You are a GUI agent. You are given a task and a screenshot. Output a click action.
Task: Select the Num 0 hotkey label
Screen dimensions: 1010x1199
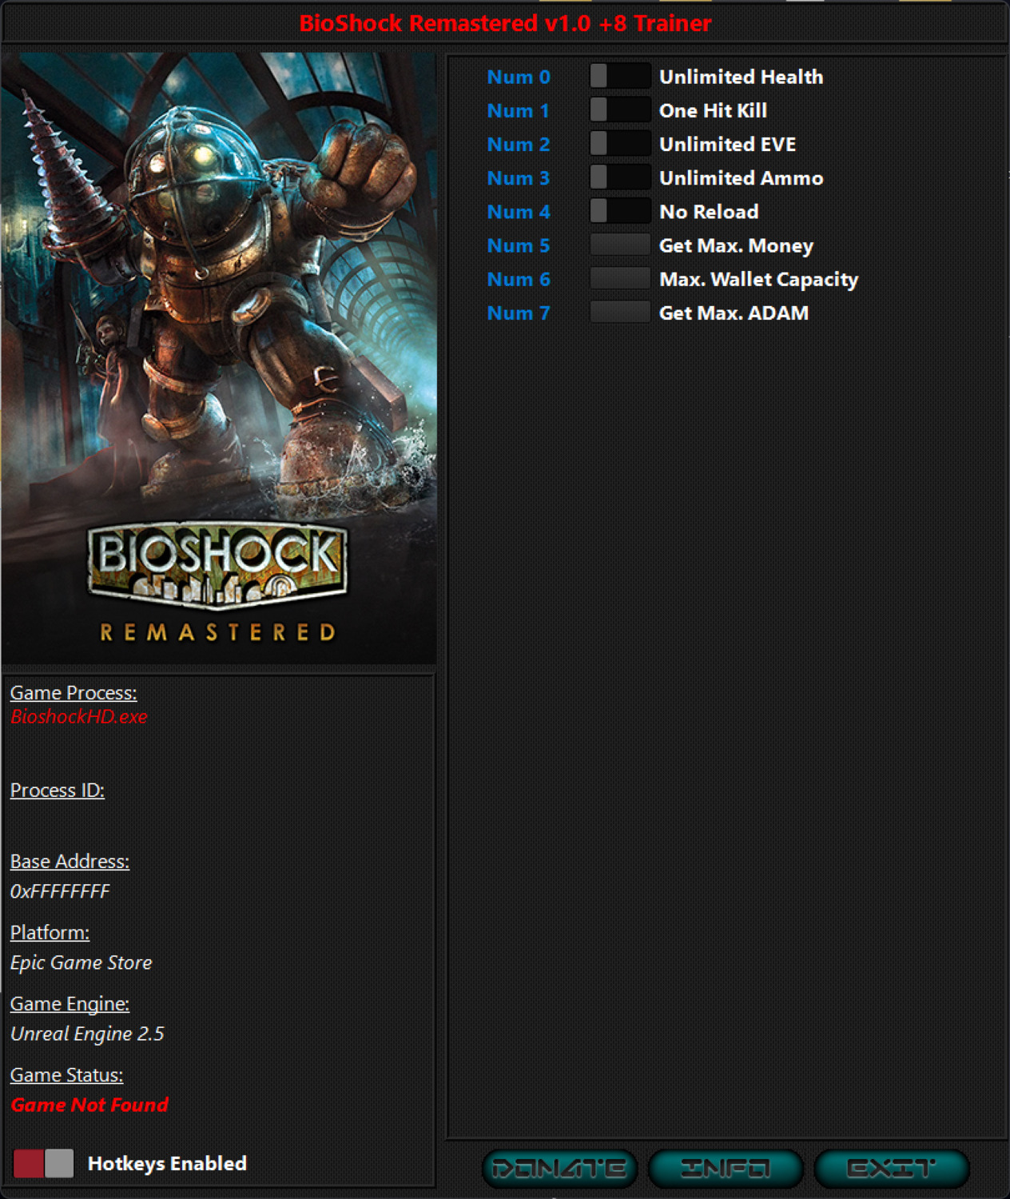coord(518,76)
